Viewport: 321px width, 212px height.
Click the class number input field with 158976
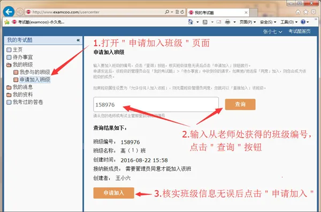[156, 104]
